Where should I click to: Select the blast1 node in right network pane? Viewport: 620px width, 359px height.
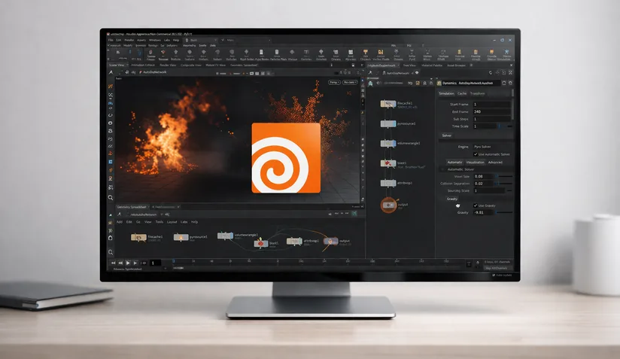click(387, 163)
